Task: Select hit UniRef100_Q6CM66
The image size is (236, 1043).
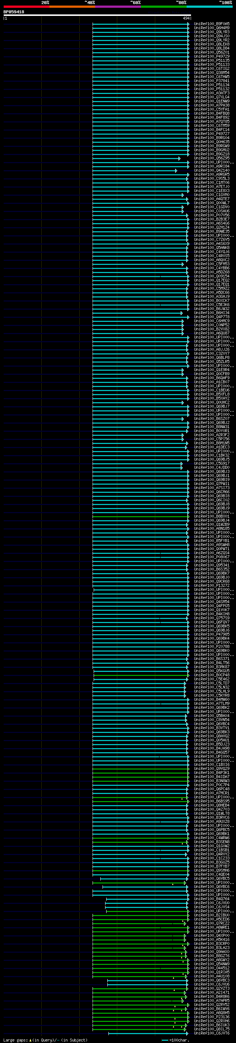Action: (x=211, y=492)
